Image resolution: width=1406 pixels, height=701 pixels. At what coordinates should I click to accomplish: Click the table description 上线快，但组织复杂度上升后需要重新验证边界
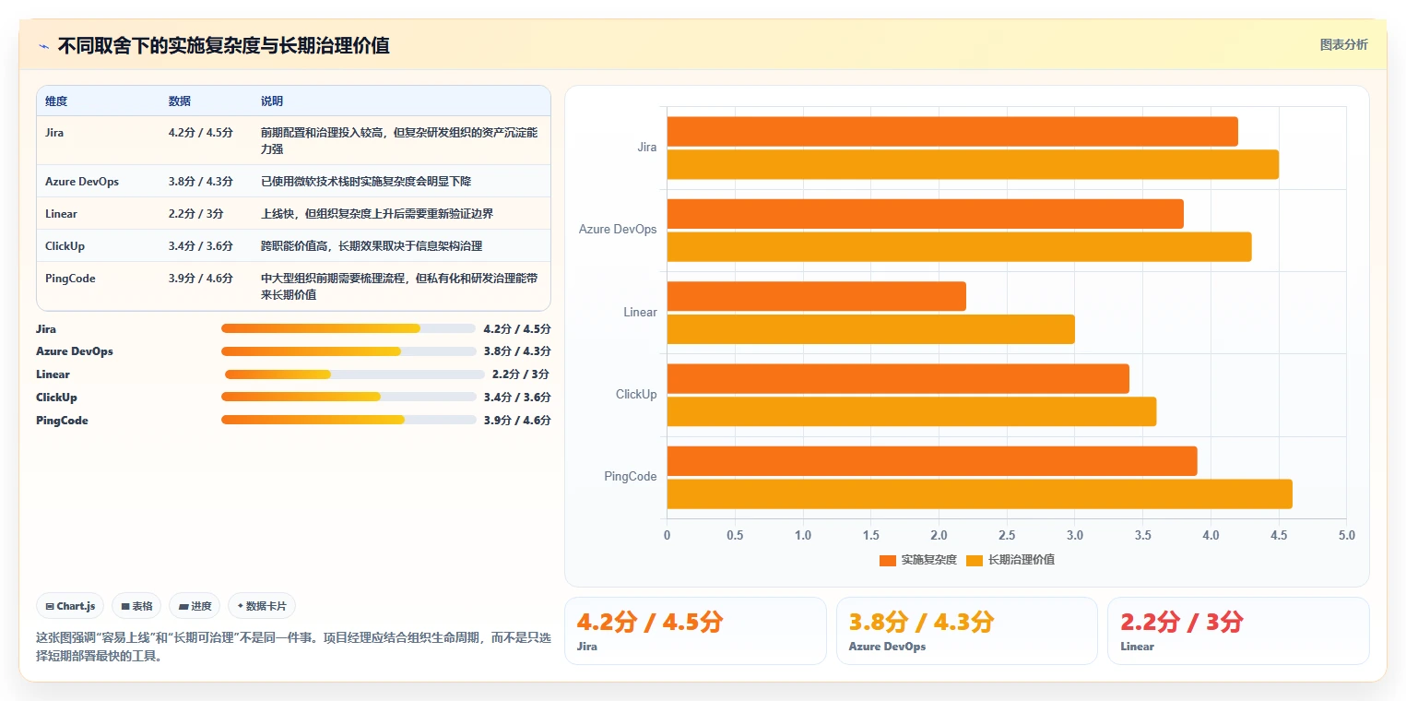click(377, 214)
